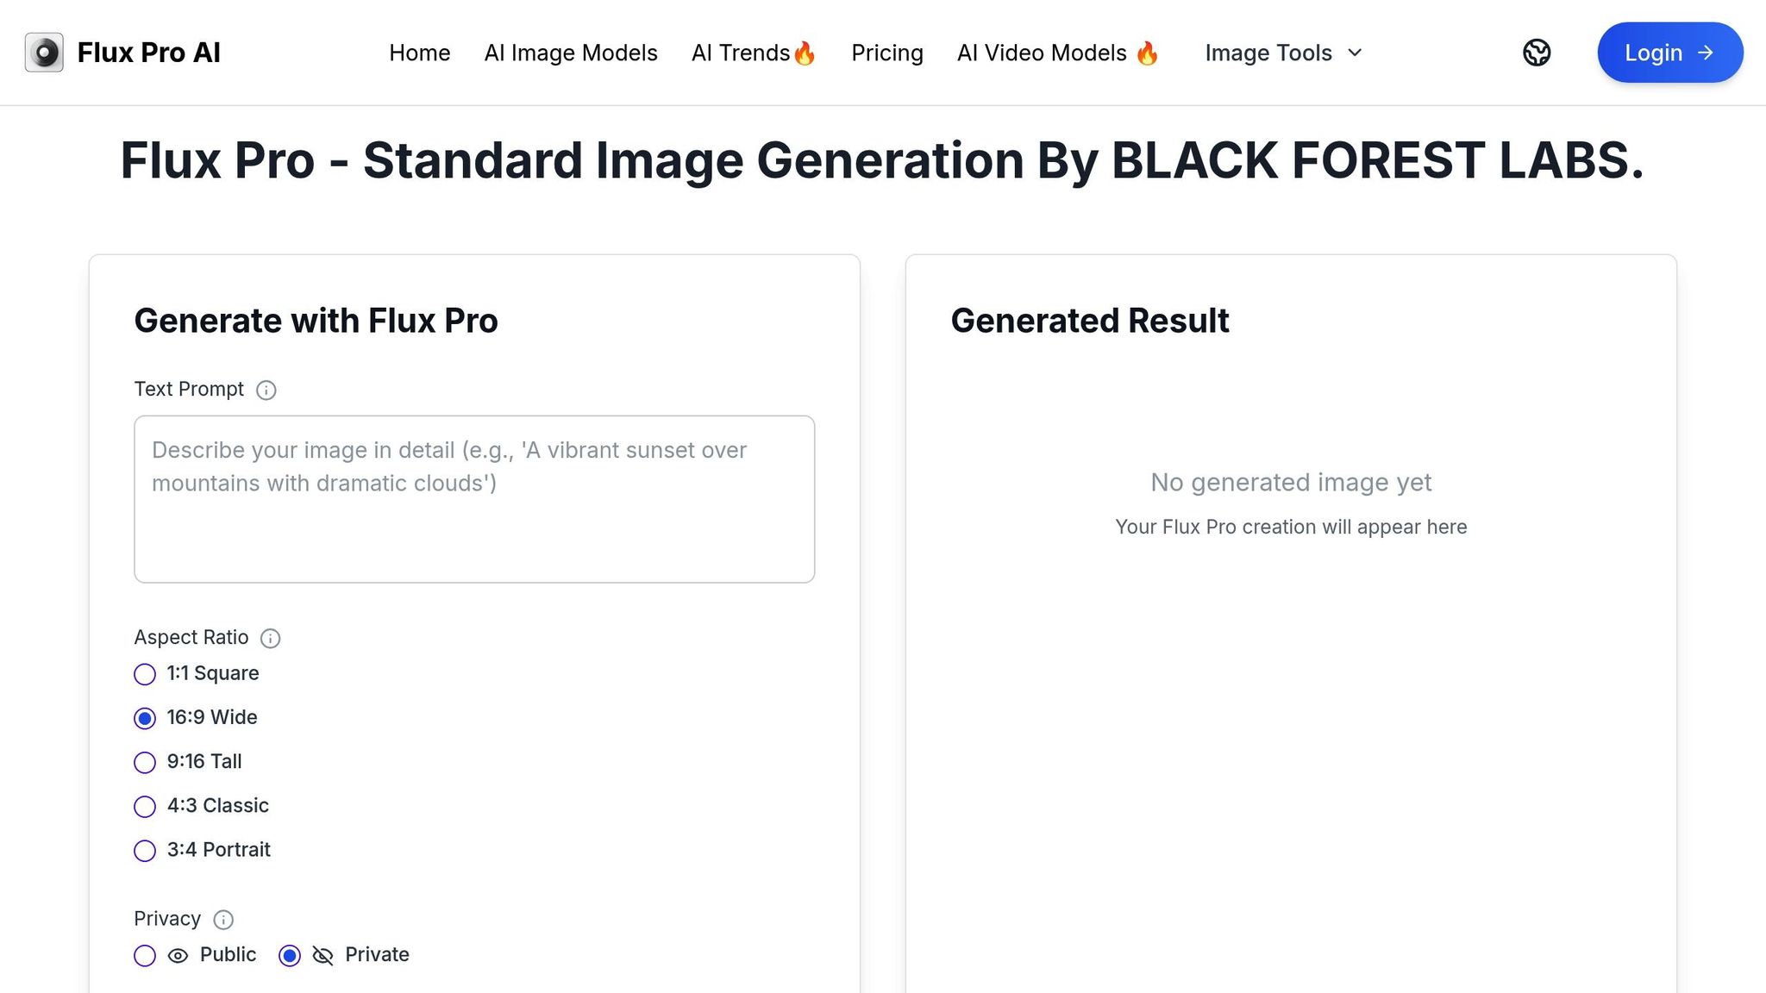1766x993 pixels.
Task: Click the Login button
Action: pos(1669,53)
